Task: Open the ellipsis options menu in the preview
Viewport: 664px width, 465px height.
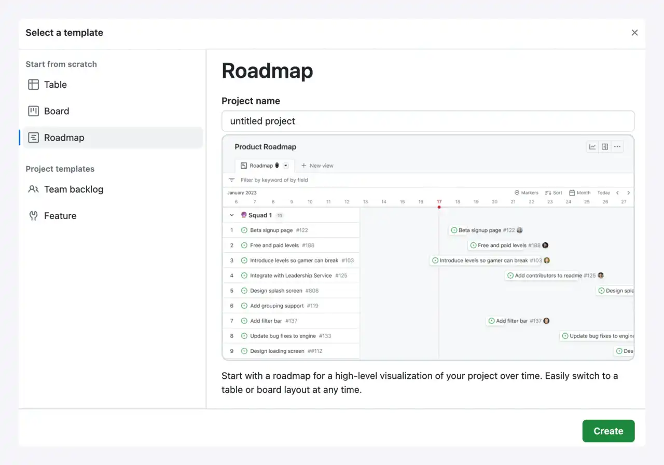Action: tap(617, 146)
